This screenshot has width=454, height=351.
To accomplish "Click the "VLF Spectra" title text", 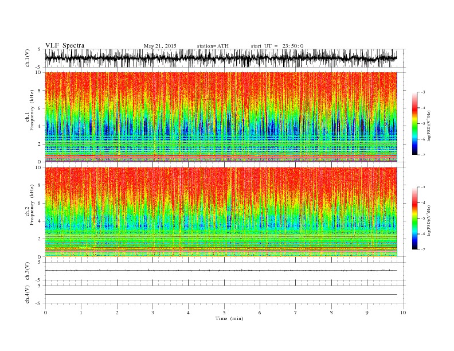I will click(x=65, y=45).
